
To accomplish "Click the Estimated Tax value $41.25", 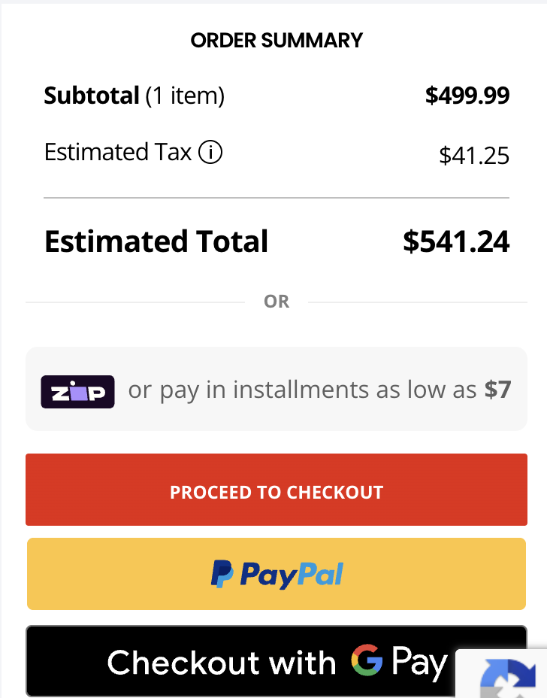I will [x=474, y=156].
